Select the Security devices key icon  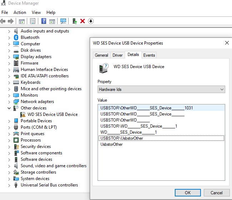[16, 147]
